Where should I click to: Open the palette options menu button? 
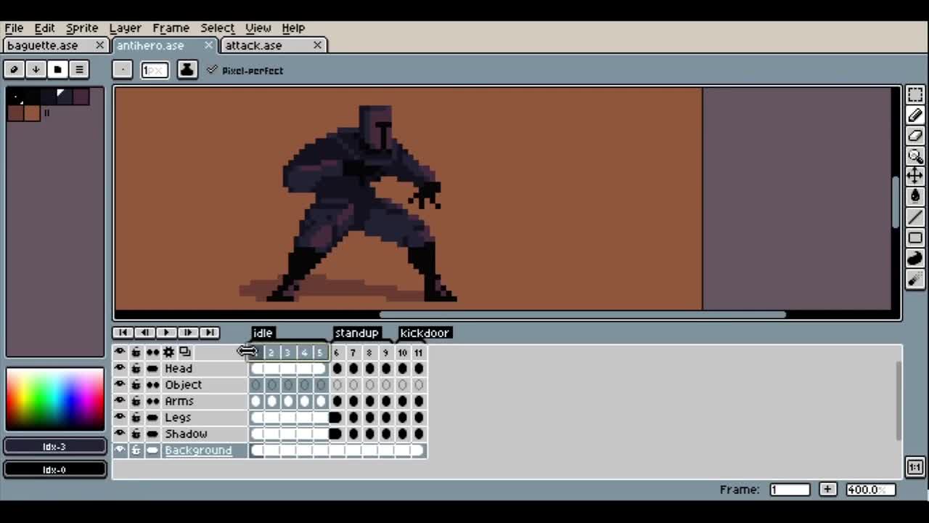pos(79,70)
